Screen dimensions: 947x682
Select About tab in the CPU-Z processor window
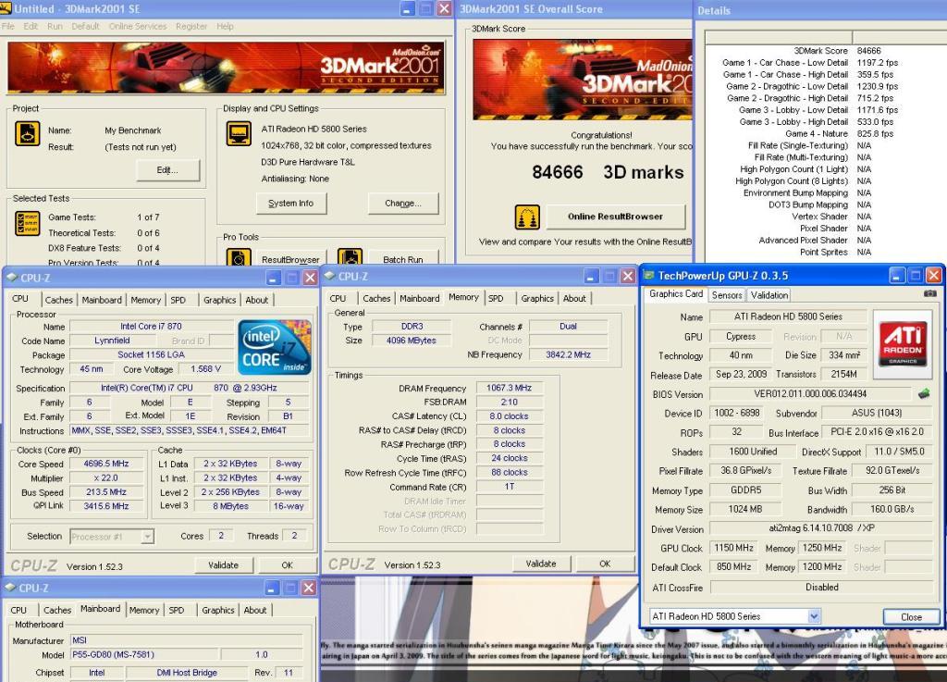257,300
